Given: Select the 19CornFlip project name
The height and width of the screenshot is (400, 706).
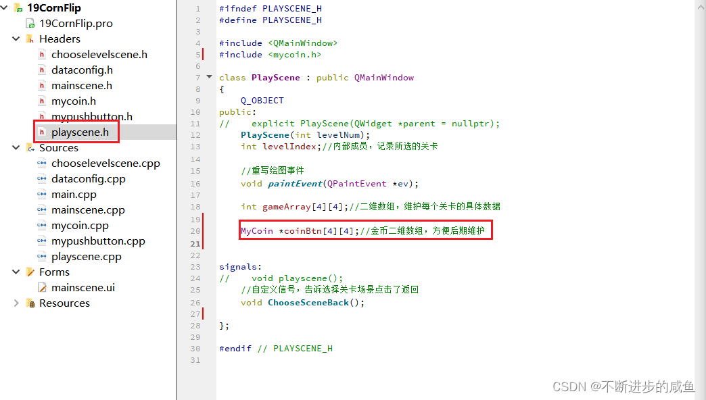Looking at the screenshot, I should pyautogui.click(x=54, y=8).
